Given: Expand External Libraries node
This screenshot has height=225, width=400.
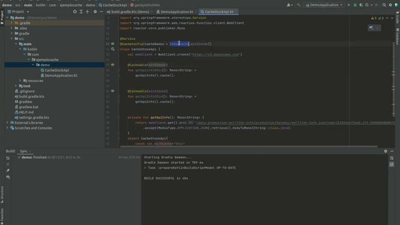Looking at the screenshot, I should click(7, 122).
